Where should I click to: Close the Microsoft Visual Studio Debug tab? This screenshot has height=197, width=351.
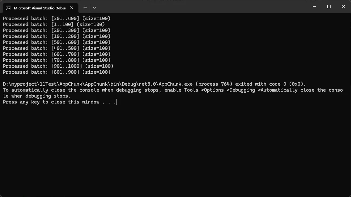(72, 8)
